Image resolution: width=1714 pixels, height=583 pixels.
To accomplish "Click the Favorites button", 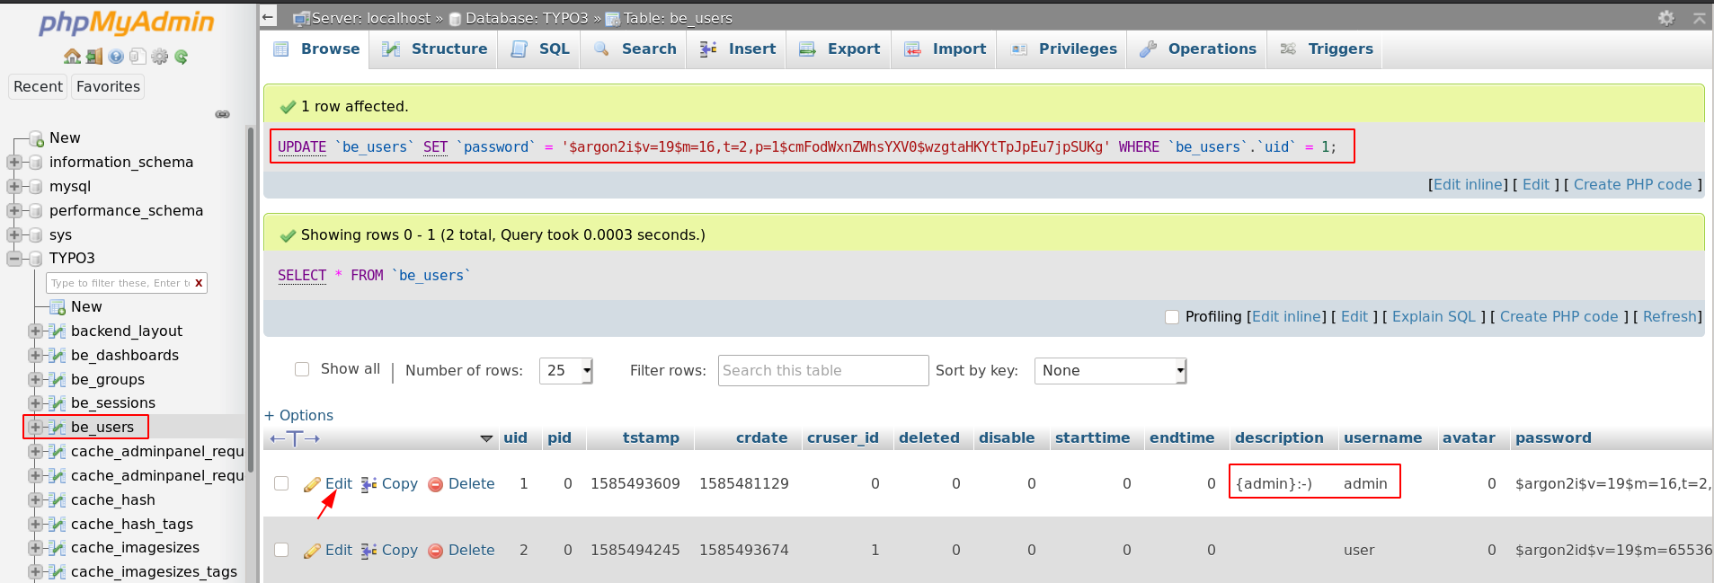I will (x=108, y=86).
